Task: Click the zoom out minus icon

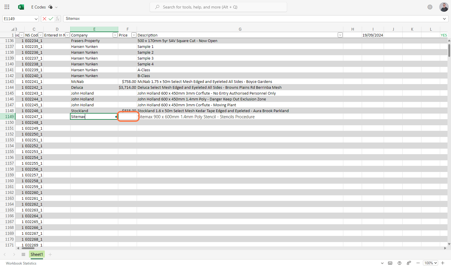Action: click(418, 263)
